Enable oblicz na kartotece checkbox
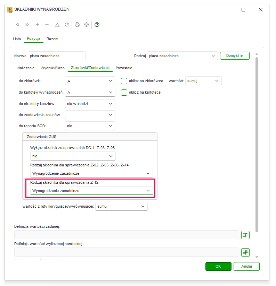The width and height of the screenshot is (276, 286). 124,93
